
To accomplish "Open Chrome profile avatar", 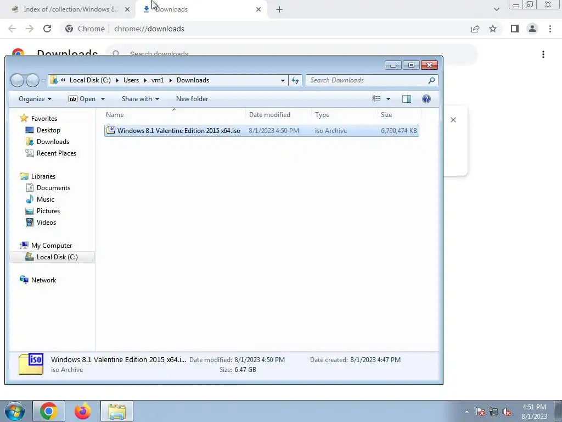I will point(532,29).
